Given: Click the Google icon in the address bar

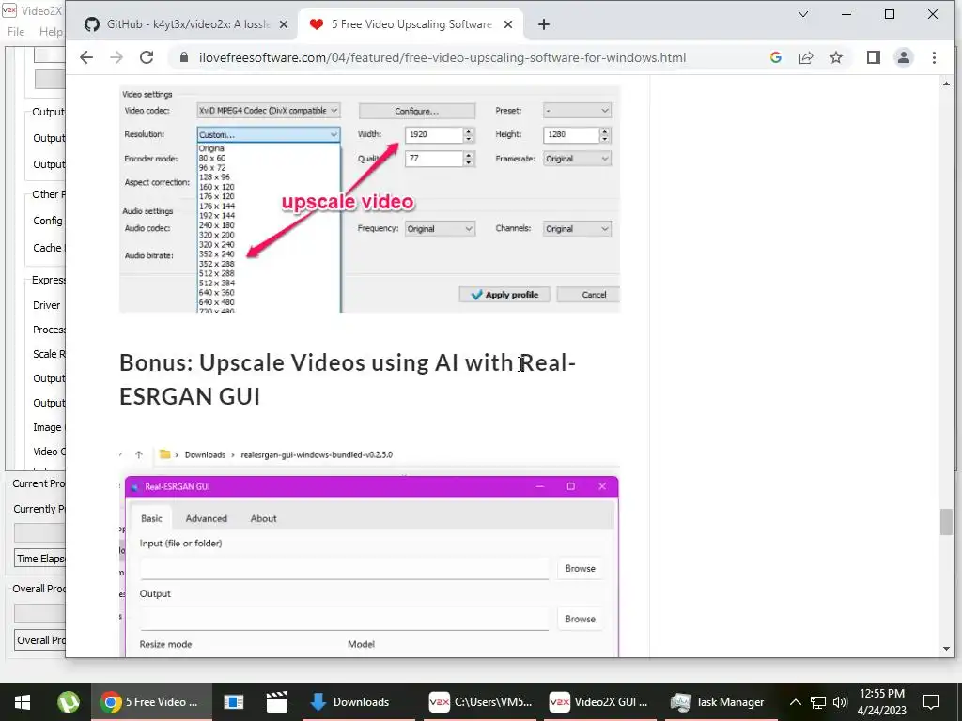Looking at the screenshot, I should (775, 57).
